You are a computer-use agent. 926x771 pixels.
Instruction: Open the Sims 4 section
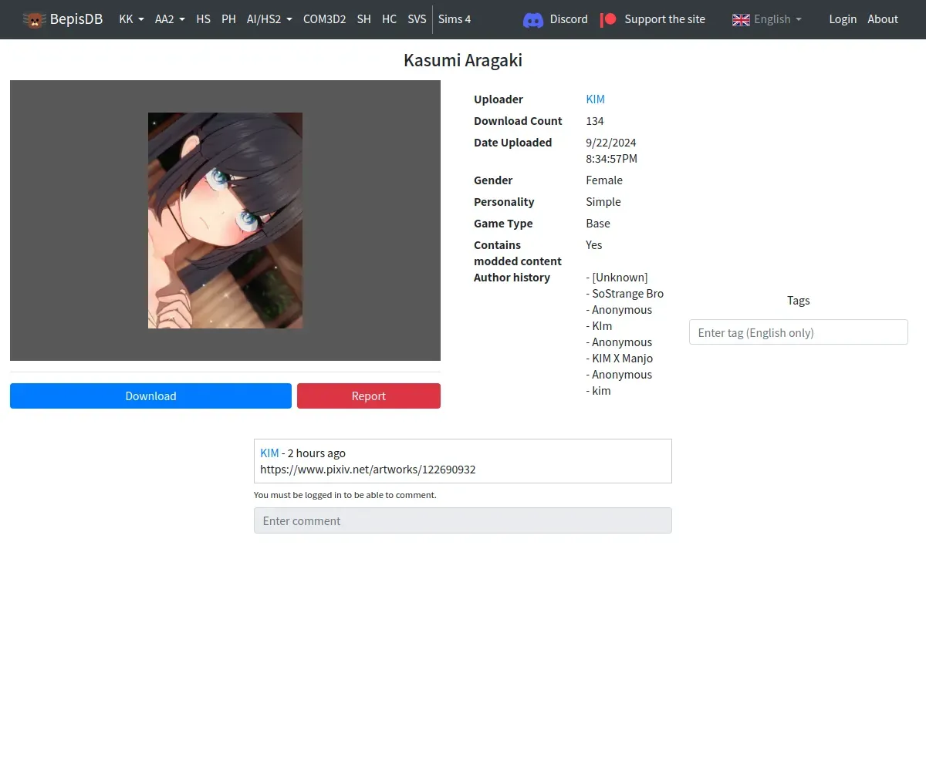[455, 19]
